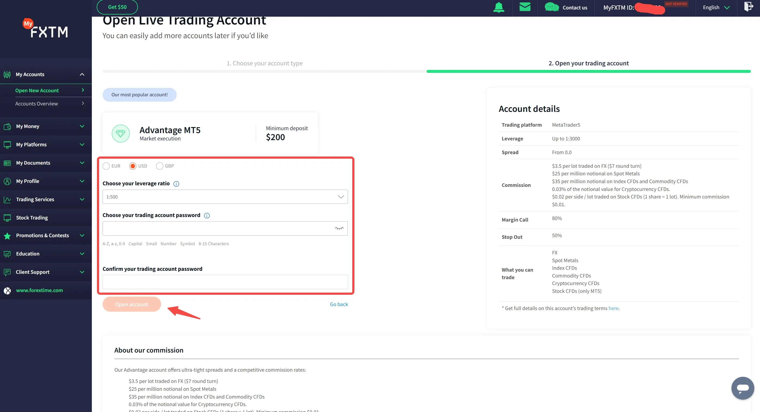Click the trading password info icon
Image resolution: width=760 pixels, height=412 pixels.
[207, 216]
